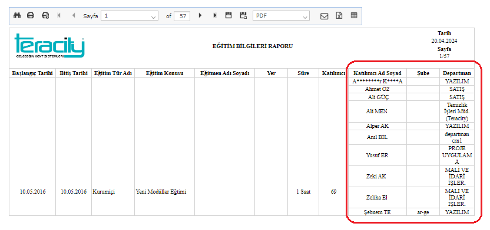Click the Excel export icon
The height and width of the screenshot is (230, 490).
(x=339, y=16)
